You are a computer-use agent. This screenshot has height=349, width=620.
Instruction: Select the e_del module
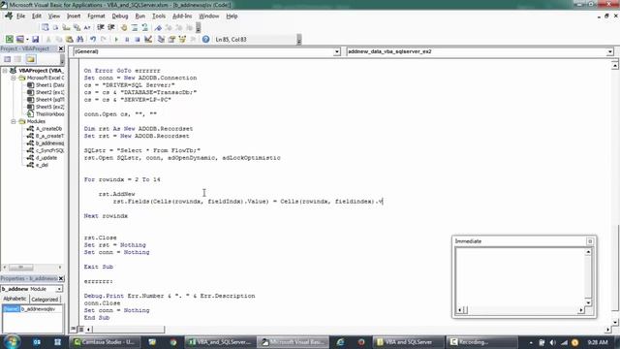pyautogui.click(x=38, y=165)
